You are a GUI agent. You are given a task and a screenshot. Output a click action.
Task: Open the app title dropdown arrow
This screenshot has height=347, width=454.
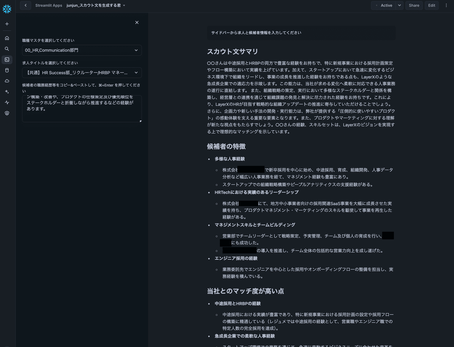click(124, 6)
